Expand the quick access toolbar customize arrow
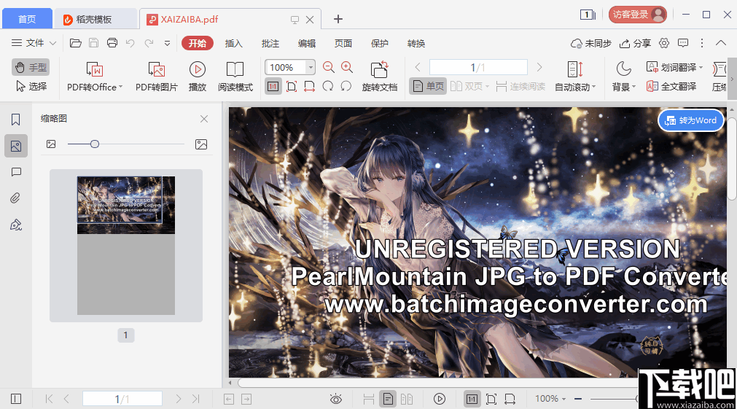The width and height of the screenshot is (737, 409). coord(167,43)
